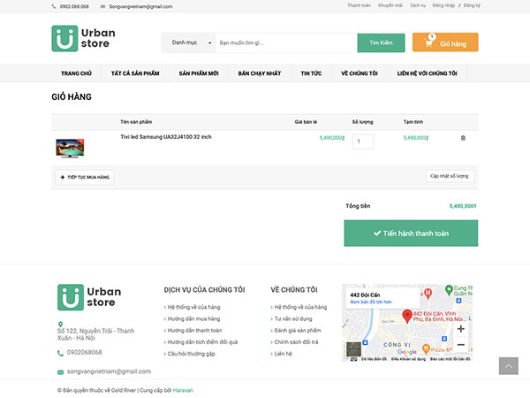The width and height of the screenshot is (530, 398).
Task: Click Cập nhật số lượng button
Action: [450, 176]
